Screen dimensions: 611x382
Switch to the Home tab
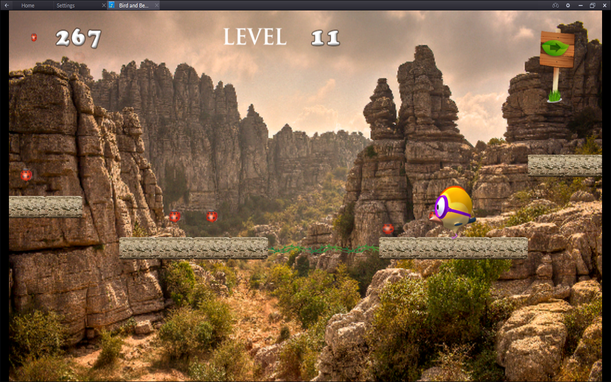[28, 5]
